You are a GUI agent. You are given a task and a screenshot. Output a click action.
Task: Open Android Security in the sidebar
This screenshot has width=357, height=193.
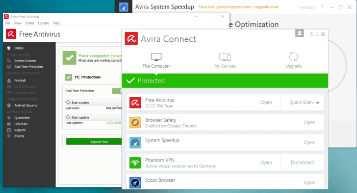pyautogui.click(x=25, y=105)
